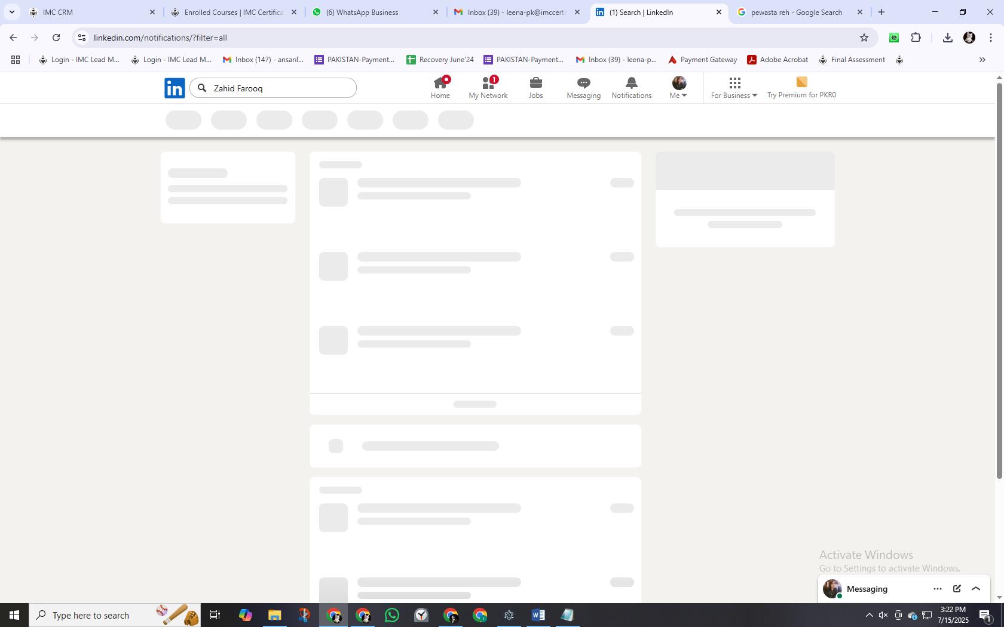The image size is (1004, 627).
Task: Open the Home feed icon
Action: tap(440, 88)
